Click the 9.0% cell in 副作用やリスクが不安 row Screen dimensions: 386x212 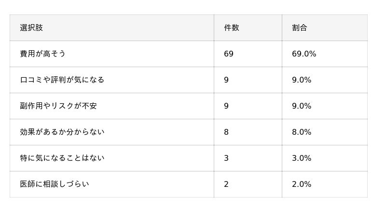click(x=325, y=106)
